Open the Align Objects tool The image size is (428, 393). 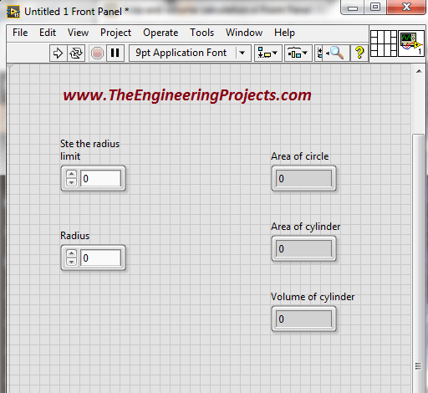tap(267, 53)
